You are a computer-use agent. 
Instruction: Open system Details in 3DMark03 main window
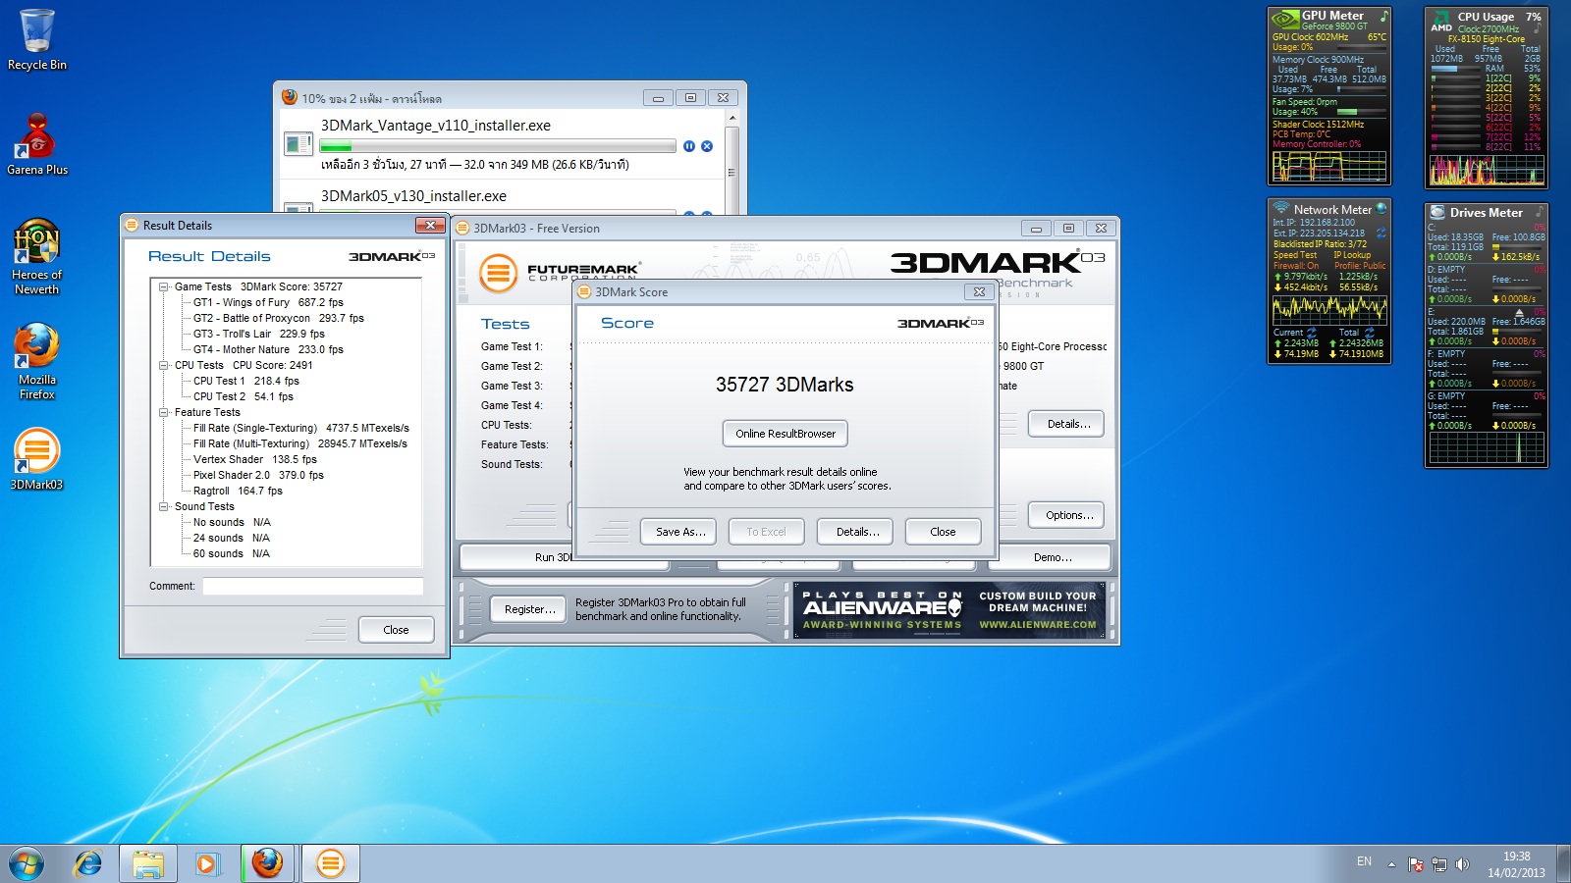point(1067,424)
